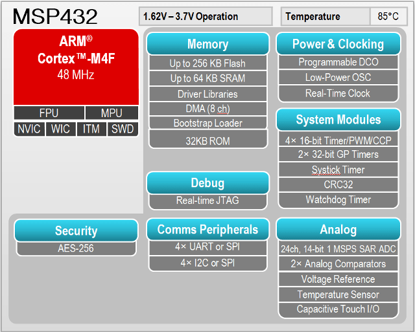Select the 4× I2C or SPI row
This screenshot has height=332, width=415.
[207, 263]
